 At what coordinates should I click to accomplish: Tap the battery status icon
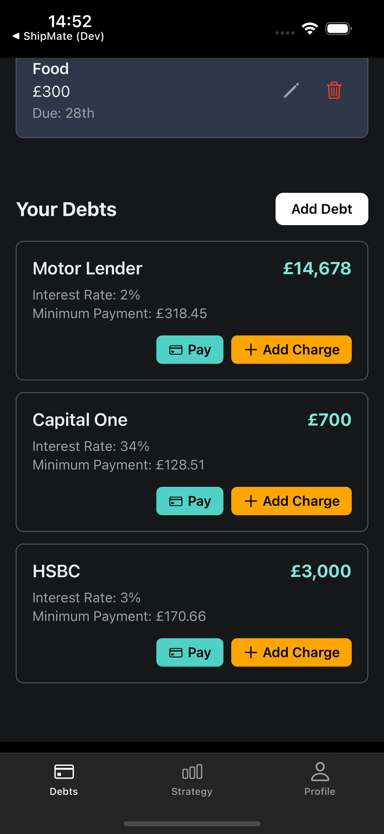click(338, 29)
